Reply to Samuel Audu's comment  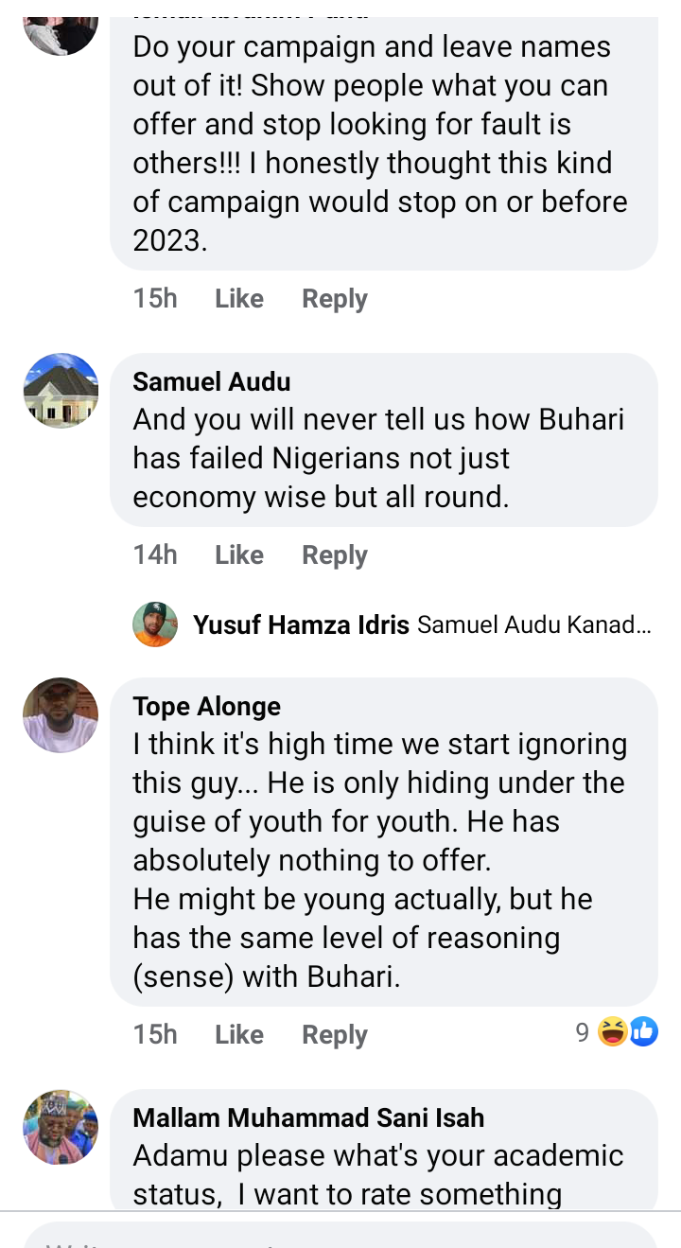pos(334,554)
